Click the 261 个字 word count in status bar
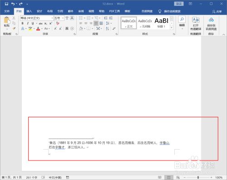This screenshot has height=180, width=227. tap(31, 177)
